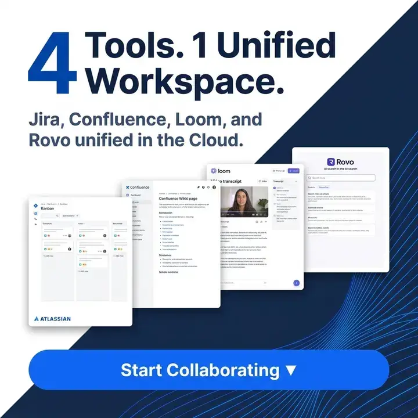The height and width of the screenshot is (418, 418).
Task: Open the Confluence user avatar
Action: 214,187
